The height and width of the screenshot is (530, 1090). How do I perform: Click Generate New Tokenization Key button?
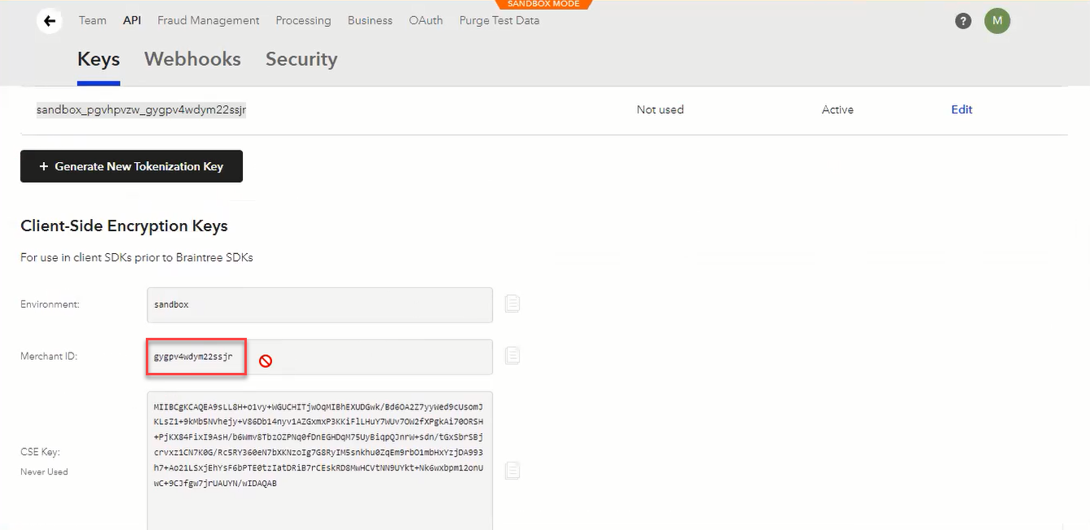(x=131, y=166)
